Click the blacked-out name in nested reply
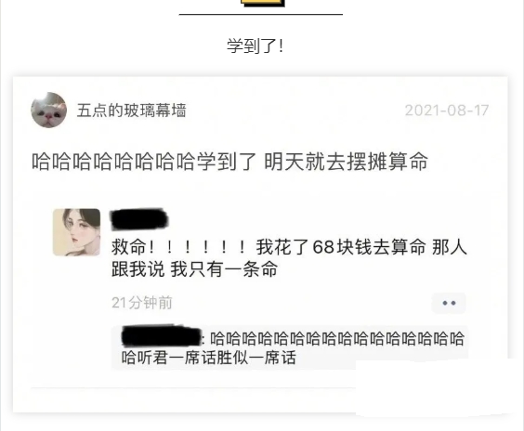 pyautogui.click(x=162, y=335)
